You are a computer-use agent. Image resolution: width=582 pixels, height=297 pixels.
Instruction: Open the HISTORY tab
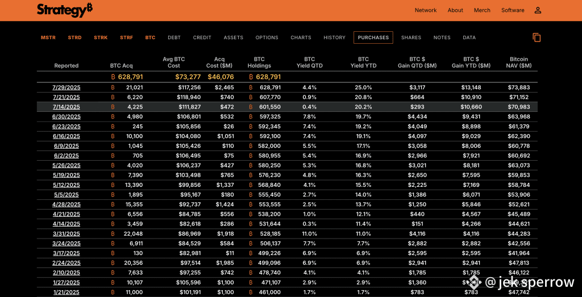point(334,37)
